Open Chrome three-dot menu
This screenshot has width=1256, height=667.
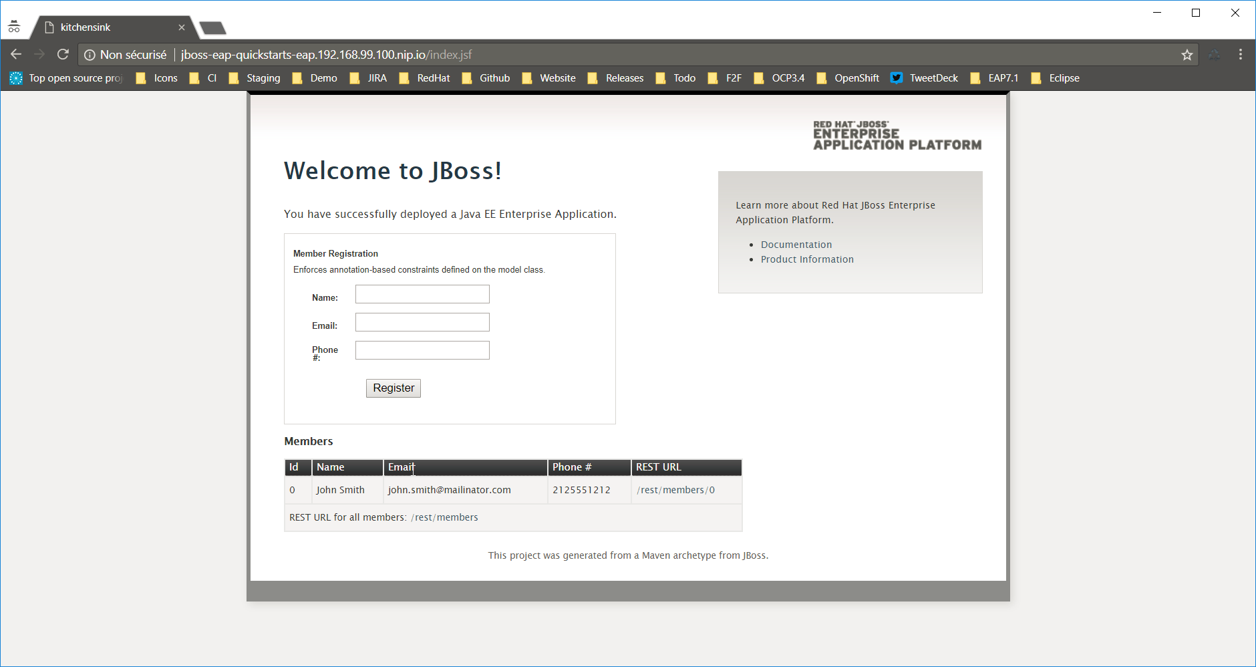[1241, 55]
